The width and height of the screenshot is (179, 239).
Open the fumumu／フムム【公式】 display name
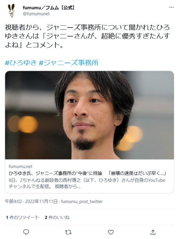tap(49, 8)
